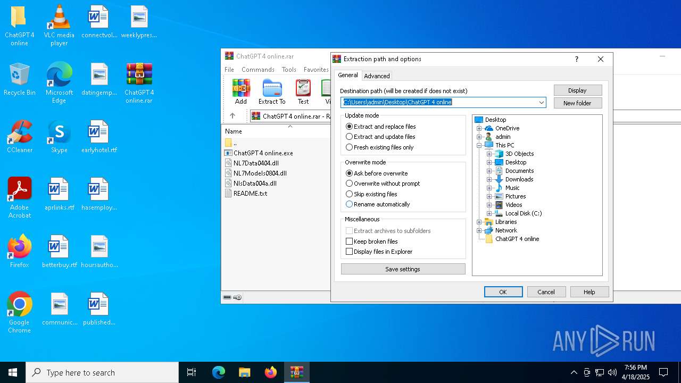The image size is (681, 383).
Task: Expand the Local Disk (C:) node
Action: point(489,213)
